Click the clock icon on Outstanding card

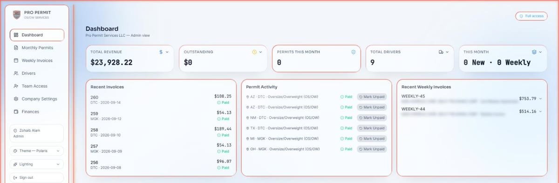point(254,52)
